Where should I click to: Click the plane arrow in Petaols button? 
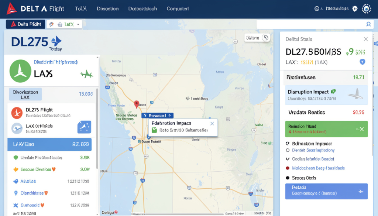click(361, 191)
